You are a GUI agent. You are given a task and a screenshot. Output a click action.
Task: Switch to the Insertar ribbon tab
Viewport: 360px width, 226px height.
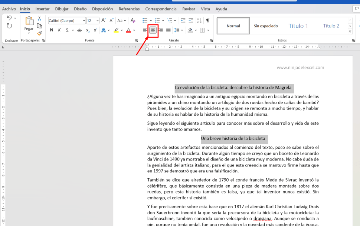click(x=42, y=9)
